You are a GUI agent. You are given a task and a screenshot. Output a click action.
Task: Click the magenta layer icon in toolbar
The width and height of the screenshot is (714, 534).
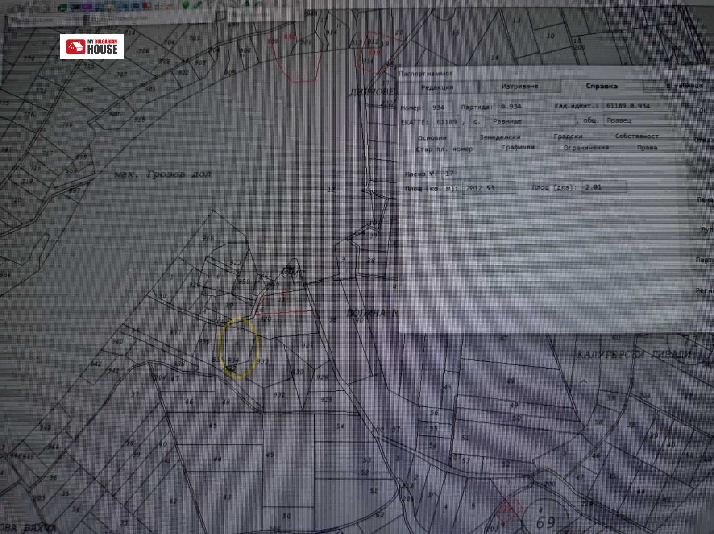click(87, 7)
